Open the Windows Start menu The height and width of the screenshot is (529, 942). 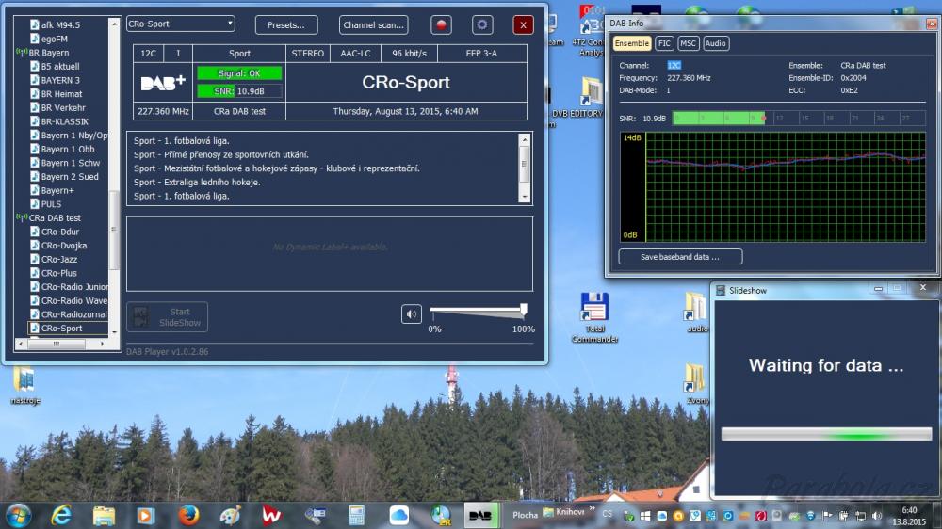point(19,515)
